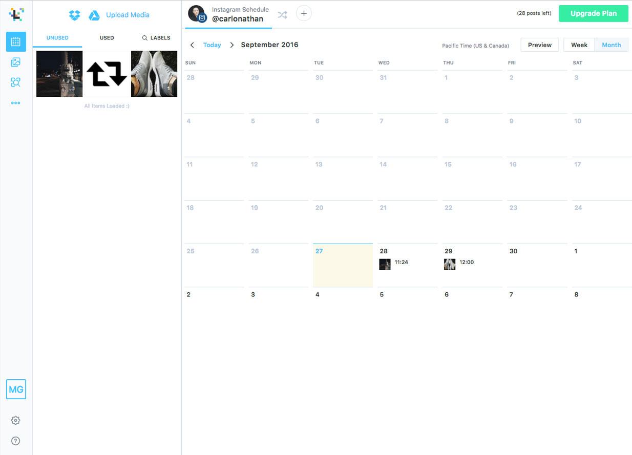
Task: Open the media library sidebar icon
Action: 16,62
